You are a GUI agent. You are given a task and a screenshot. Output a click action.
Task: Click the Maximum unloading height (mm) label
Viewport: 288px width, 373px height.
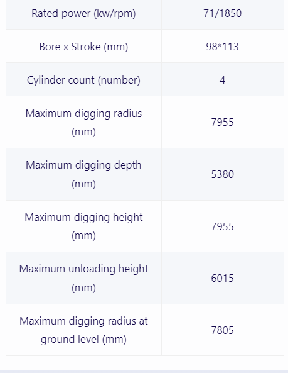83,278
